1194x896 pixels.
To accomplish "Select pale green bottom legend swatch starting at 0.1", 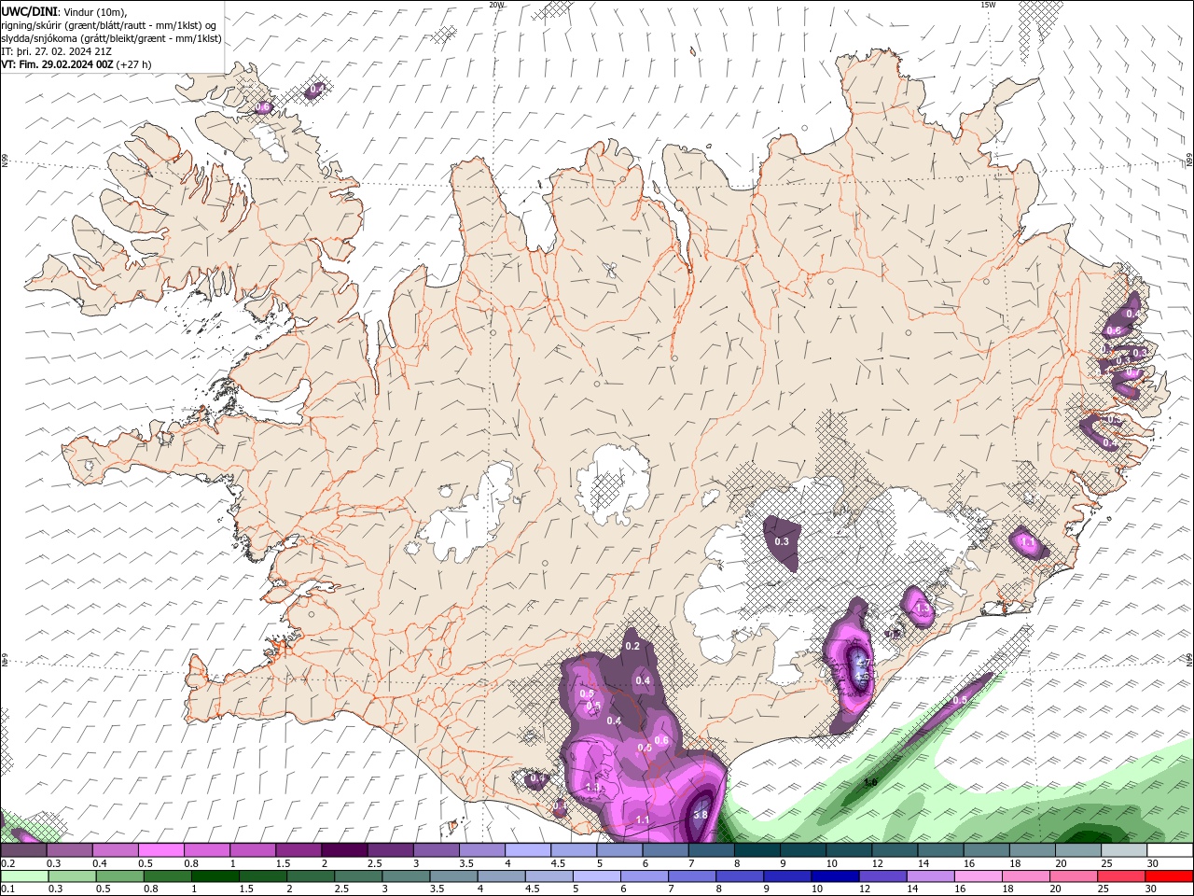I will (24, 876).
